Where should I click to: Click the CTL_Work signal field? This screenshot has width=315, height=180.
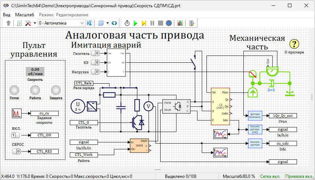coord(84,155)
